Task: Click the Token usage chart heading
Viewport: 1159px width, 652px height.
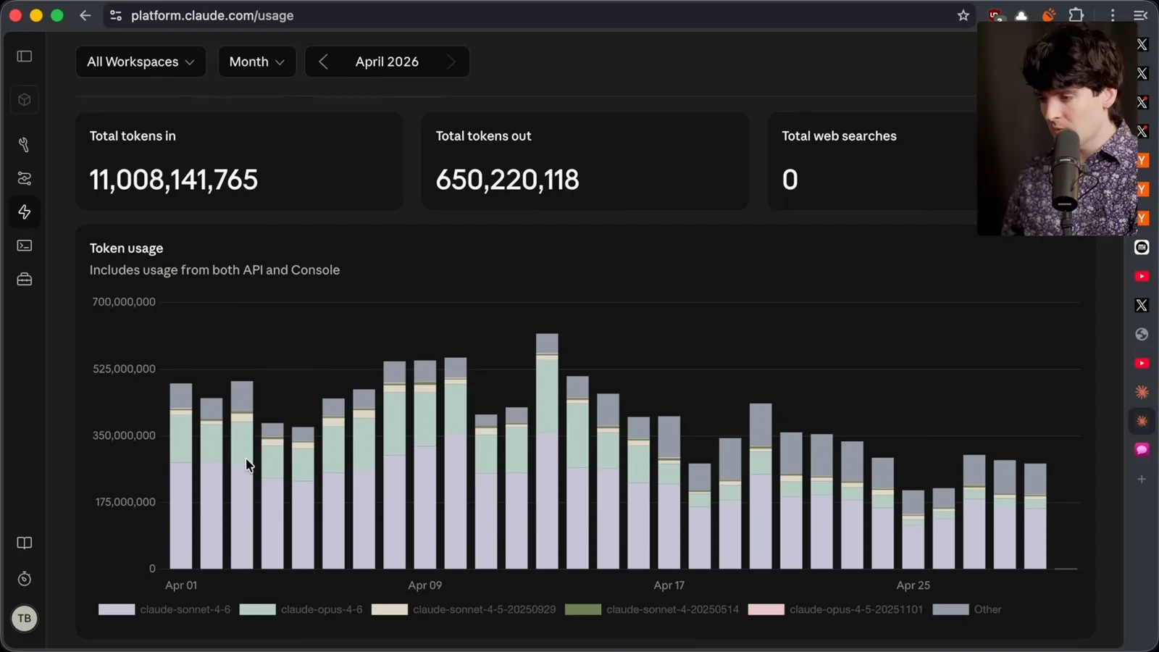Action: [126, 248]
